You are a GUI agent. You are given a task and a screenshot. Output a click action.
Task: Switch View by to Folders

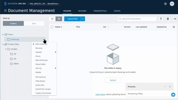tap(13, 23)
